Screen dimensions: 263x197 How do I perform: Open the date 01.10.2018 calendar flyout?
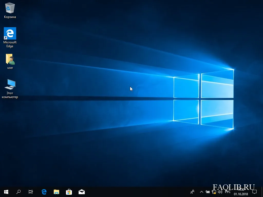[241, 194]
